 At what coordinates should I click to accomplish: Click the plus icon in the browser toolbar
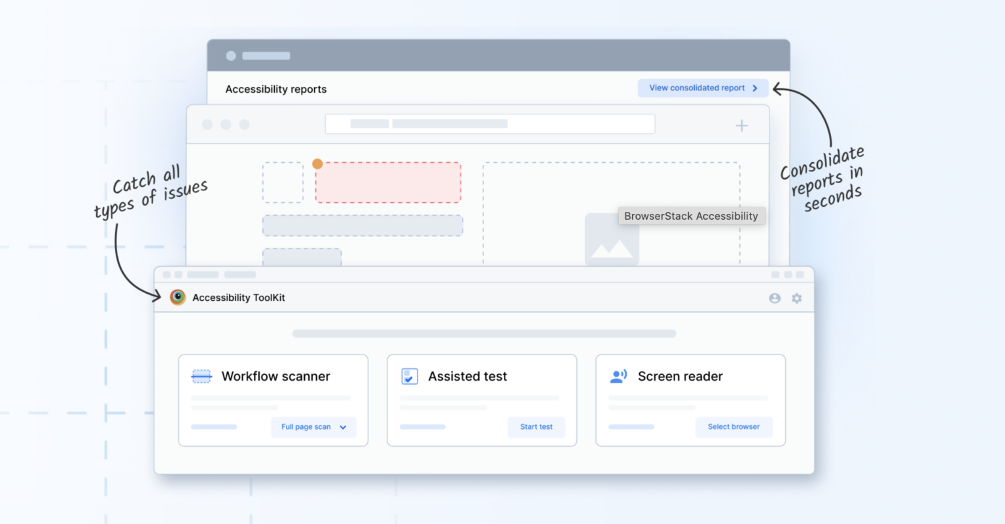click(741, 126)
